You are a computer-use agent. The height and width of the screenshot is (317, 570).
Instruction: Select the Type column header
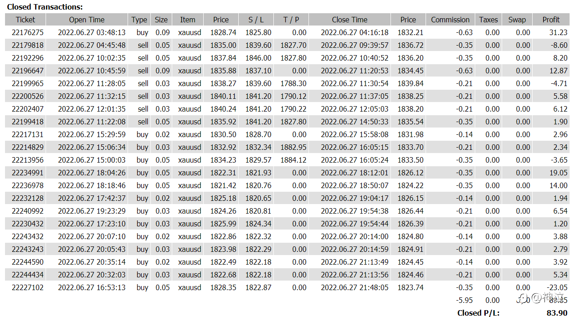[139, 20]
